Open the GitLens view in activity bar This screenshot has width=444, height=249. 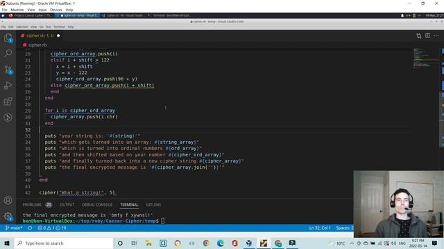coord(8,118)
